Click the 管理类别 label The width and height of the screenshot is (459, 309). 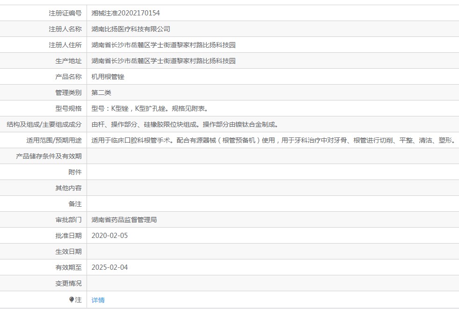[68, 93]
